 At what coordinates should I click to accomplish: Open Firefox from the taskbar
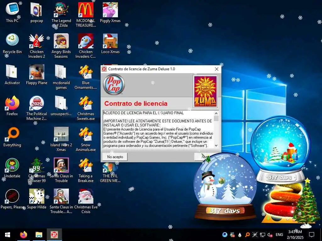[24, 235]
